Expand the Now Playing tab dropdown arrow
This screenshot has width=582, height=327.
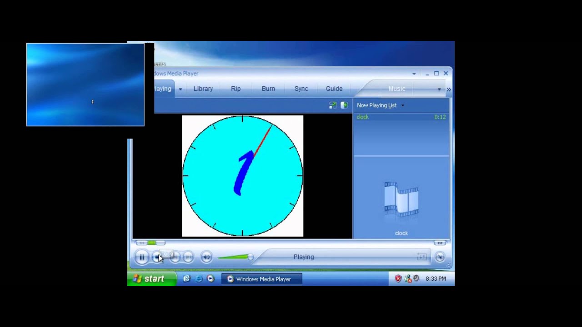coord(180,89)
